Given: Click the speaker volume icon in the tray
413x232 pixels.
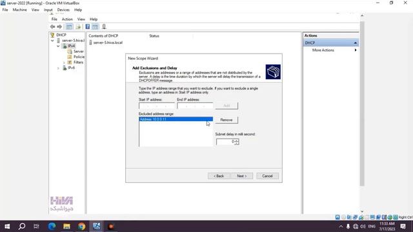Looking at the screenshot, I should click(x=363, y=226).
